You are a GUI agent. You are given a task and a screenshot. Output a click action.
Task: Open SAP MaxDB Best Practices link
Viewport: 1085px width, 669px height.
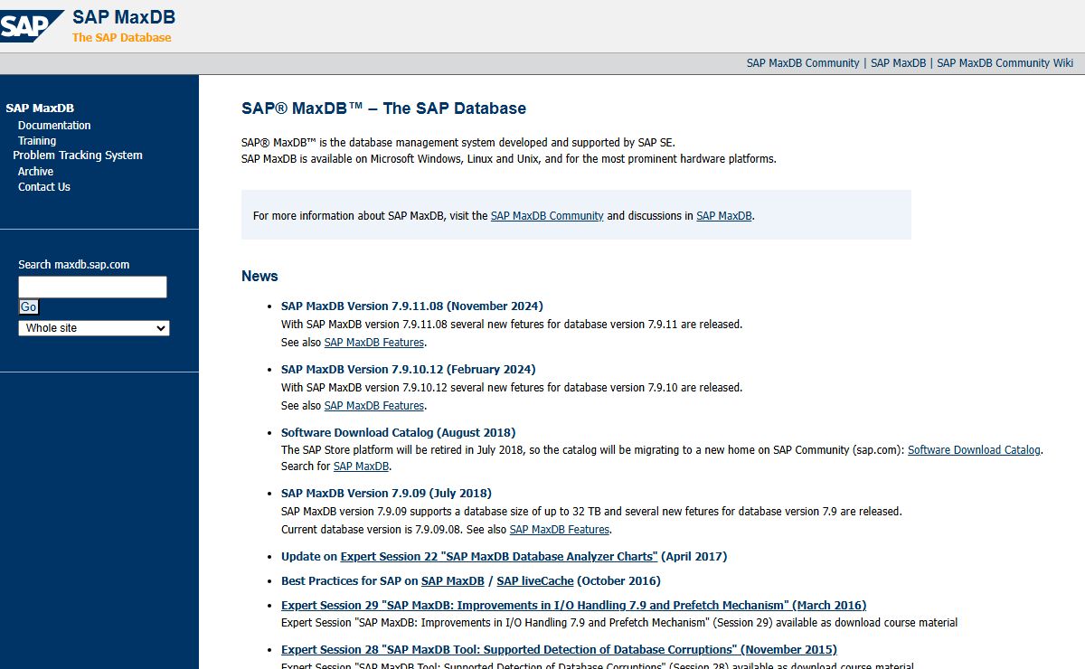453,581
